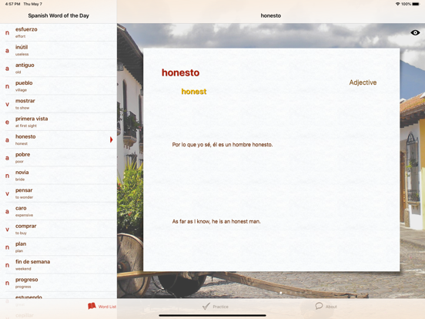Click the Practice checkmark icon
Screen dimensions: 425x319
click(x=206, y=306)
